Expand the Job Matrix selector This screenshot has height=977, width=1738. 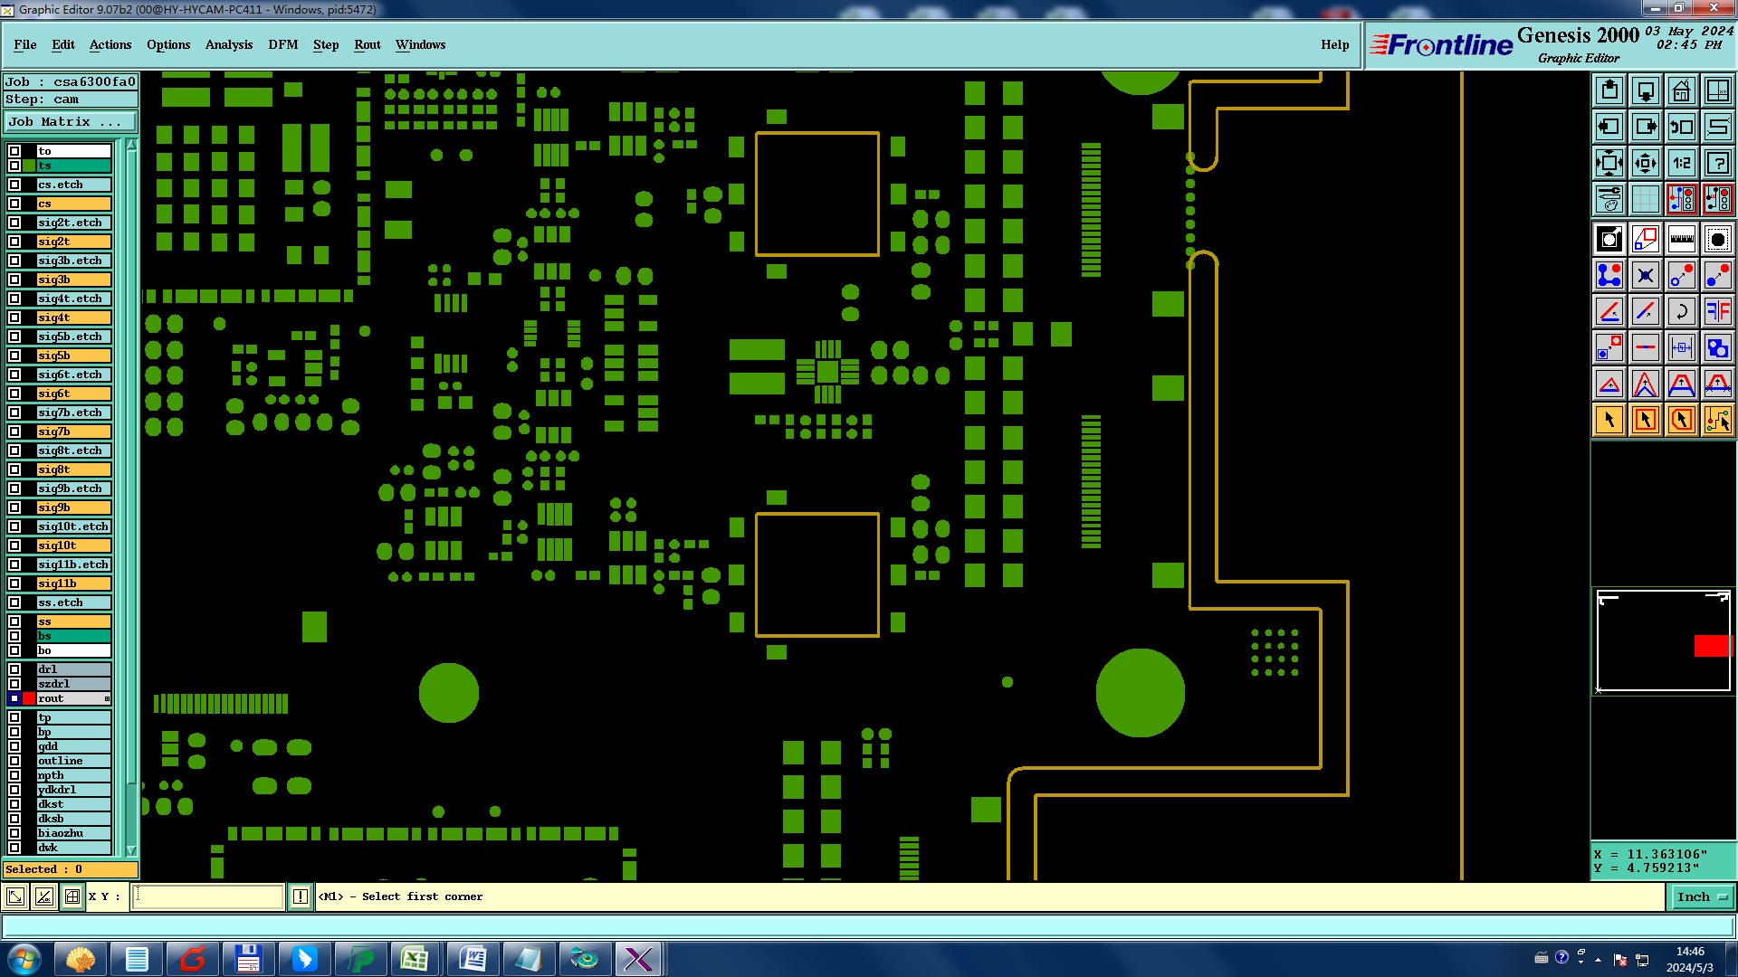pos(70,121)
